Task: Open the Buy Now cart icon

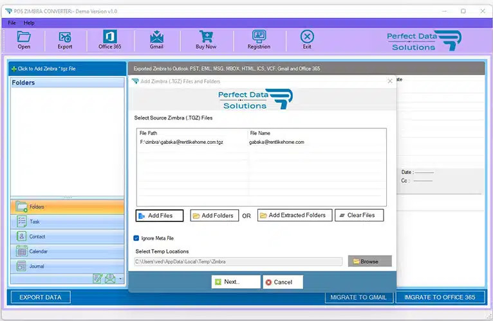Action: (x=206, y=40)
